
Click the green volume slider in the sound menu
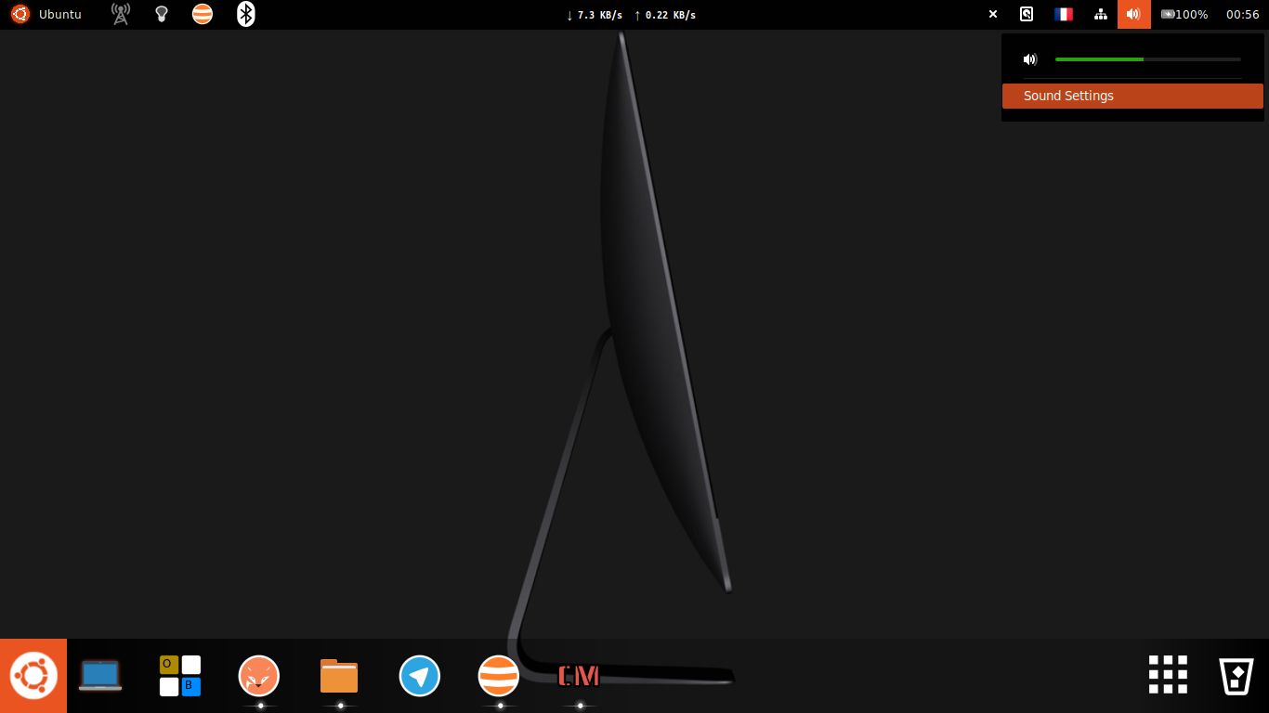(1148, 59)
